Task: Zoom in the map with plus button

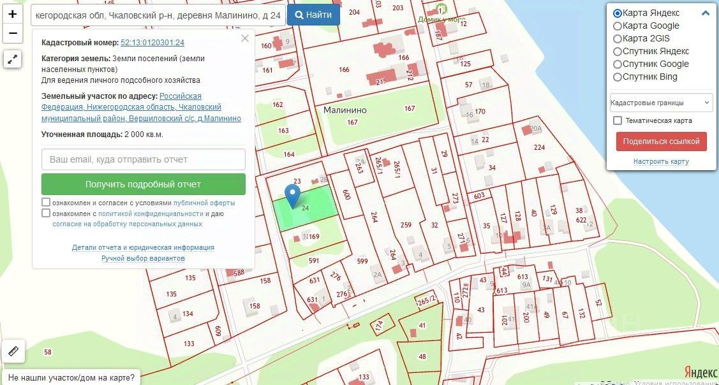Action: pyautogui.click(x=13, y=14)
